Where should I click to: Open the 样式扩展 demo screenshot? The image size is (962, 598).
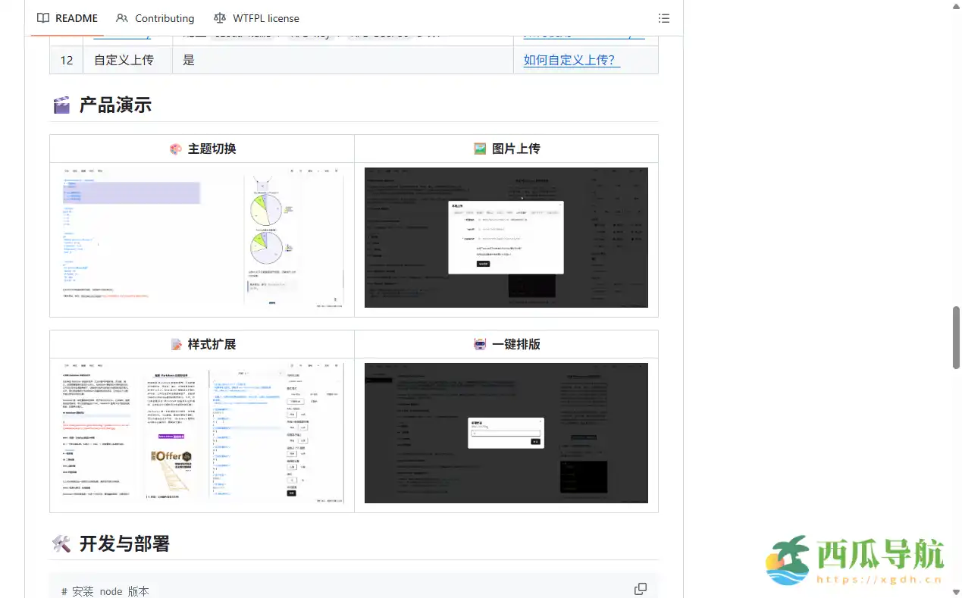coord(201,433)
